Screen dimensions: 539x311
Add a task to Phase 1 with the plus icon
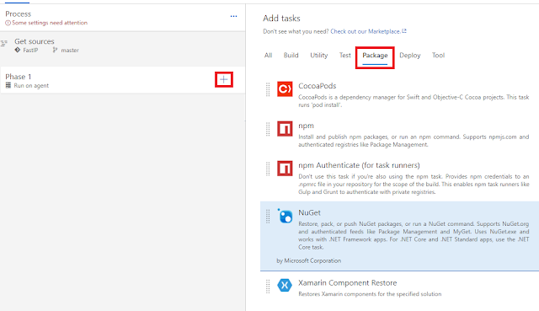tap(224, 80)
